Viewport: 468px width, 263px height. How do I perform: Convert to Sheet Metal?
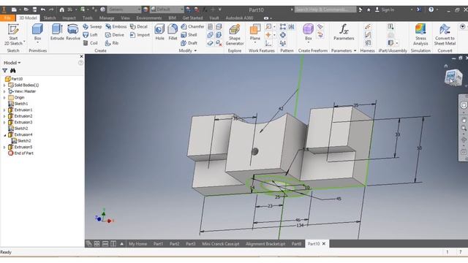point(445,34)
